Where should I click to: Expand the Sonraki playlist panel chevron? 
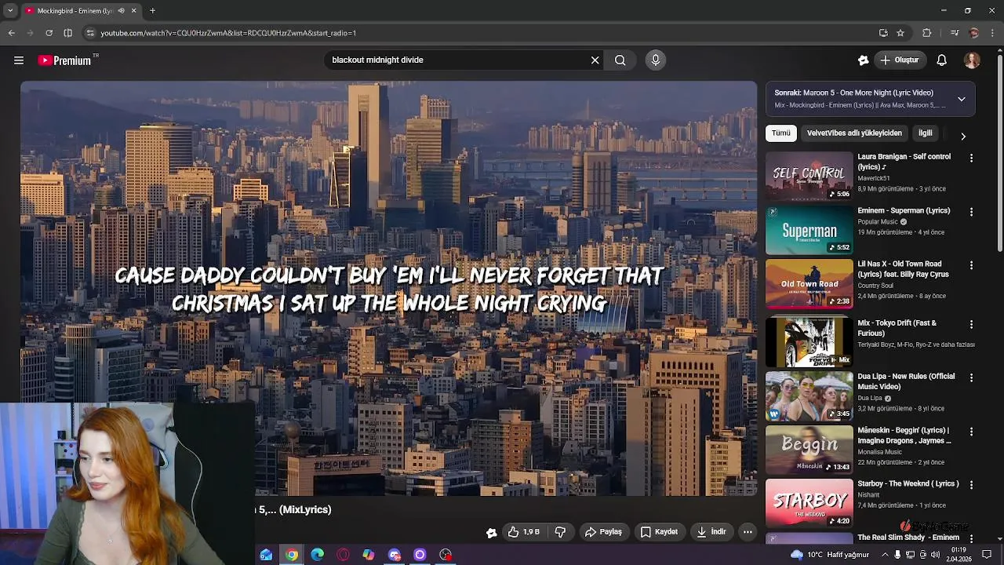pyautogui.click(x=961, y=99)
